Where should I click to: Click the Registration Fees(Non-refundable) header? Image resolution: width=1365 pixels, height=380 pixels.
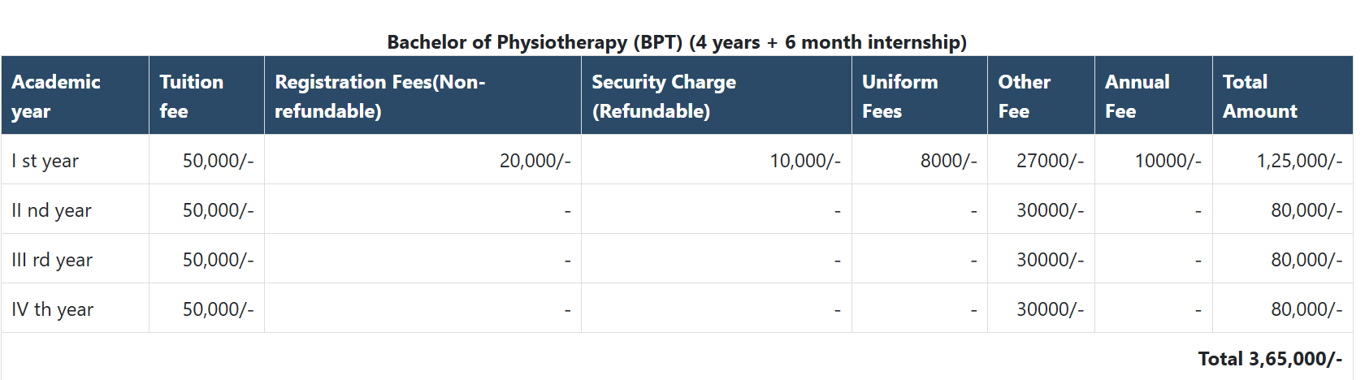[379, 96]
